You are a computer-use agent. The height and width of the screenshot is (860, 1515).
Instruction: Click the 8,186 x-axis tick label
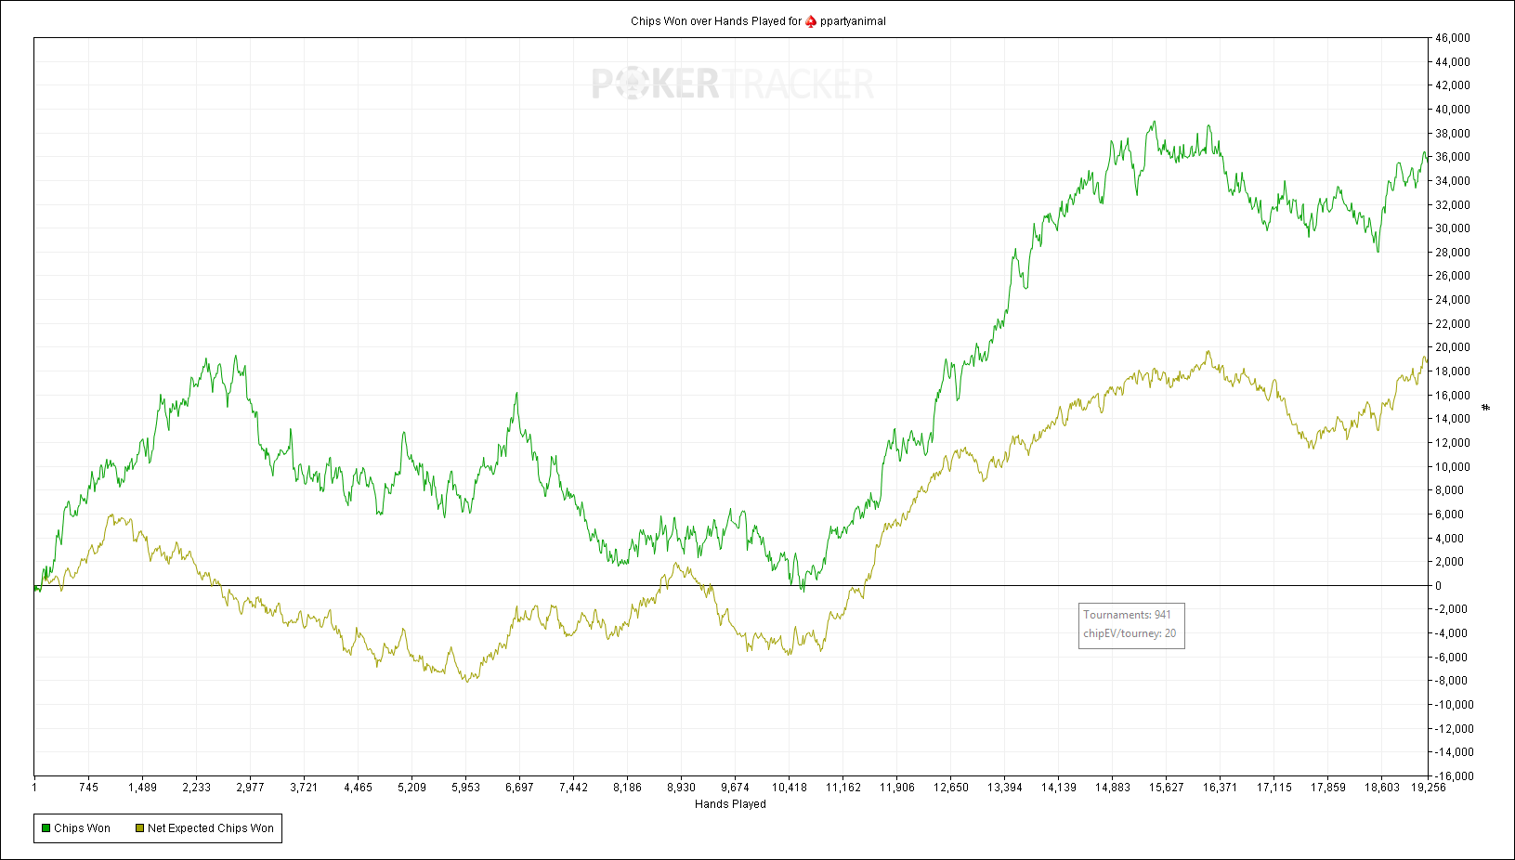(x=627, y=788)
